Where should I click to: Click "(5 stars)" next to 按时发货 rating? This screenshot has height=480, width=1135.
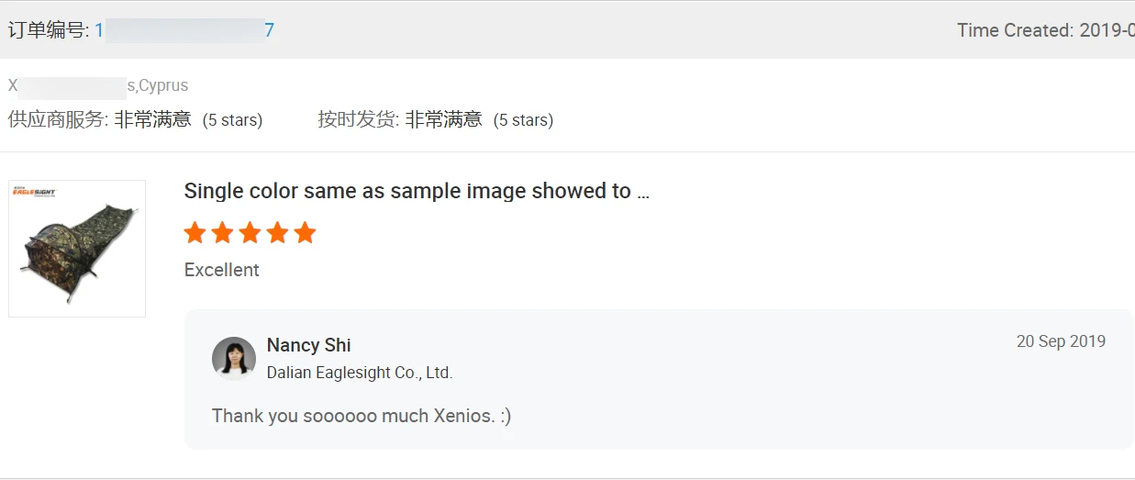(x=523, y=120)
